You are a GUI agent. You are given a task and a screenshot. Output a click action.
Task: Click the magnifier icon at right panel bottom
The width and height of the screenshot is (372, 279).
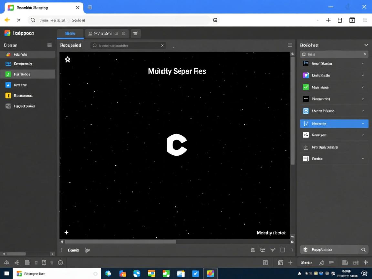[363, 250]
